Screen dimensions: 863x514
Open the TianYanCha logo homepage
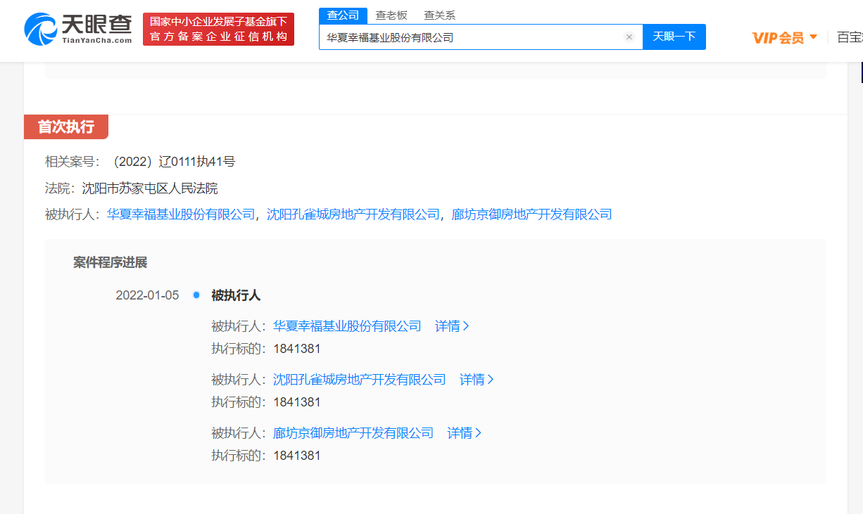78,29
